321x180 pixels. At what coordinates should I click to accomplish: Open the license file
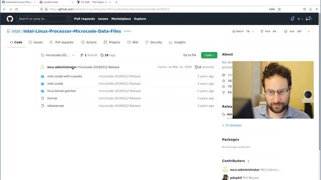click(x=52, y=98)
